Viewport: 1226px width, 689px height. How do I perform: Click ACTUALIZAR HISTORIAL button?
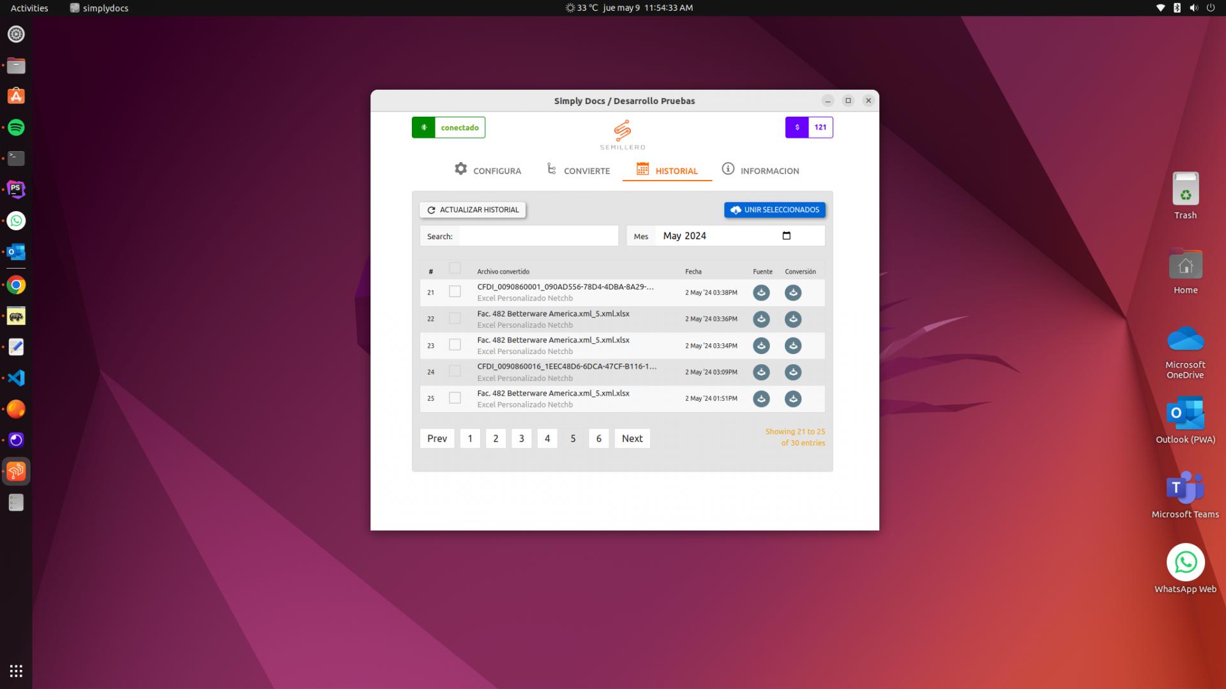(473, 210)
